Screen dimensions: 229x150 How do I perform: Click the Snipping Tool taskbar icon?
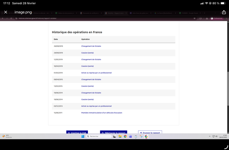coord(141,136)
